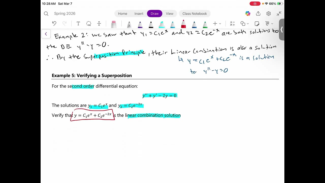Insert a sticky note

pos(257,24)
